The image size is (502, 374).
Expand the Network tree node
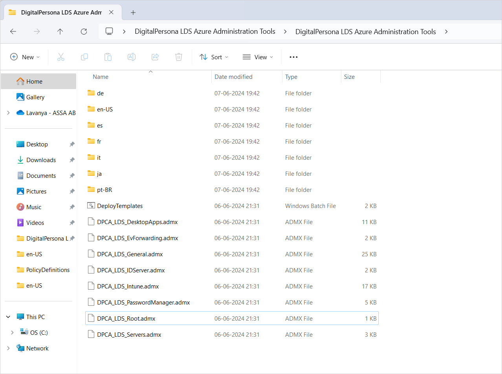tap(8, 348)
